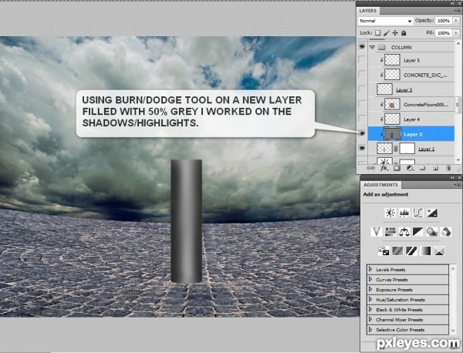Add a Vibrance adjustment
Viewport: 463px width, 353px height.
pos(377,232)
